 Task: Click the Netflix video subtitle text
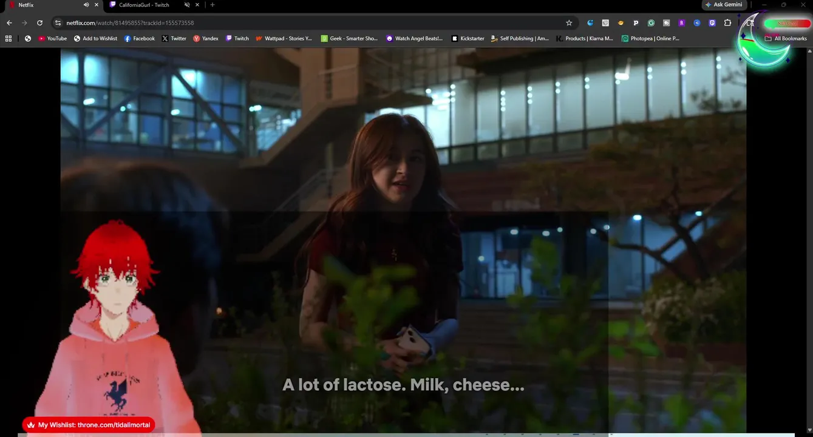tap(403, 385)
